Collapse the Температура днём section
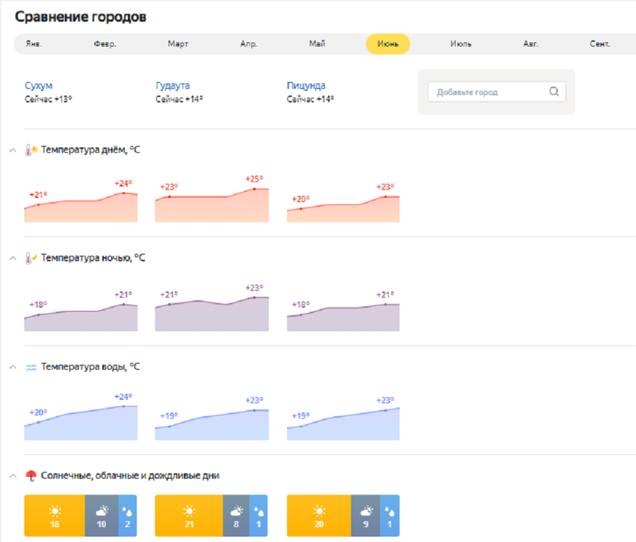This screenshot has width=636, height=542. pyautogui.click(x=12, y=150)
